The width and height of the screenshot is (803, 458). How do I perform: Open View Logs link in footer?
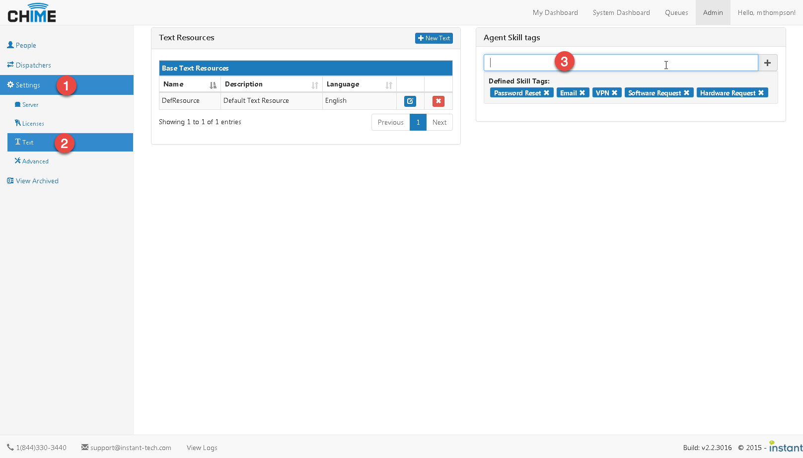pyautogui.click(x=202, y=448)
